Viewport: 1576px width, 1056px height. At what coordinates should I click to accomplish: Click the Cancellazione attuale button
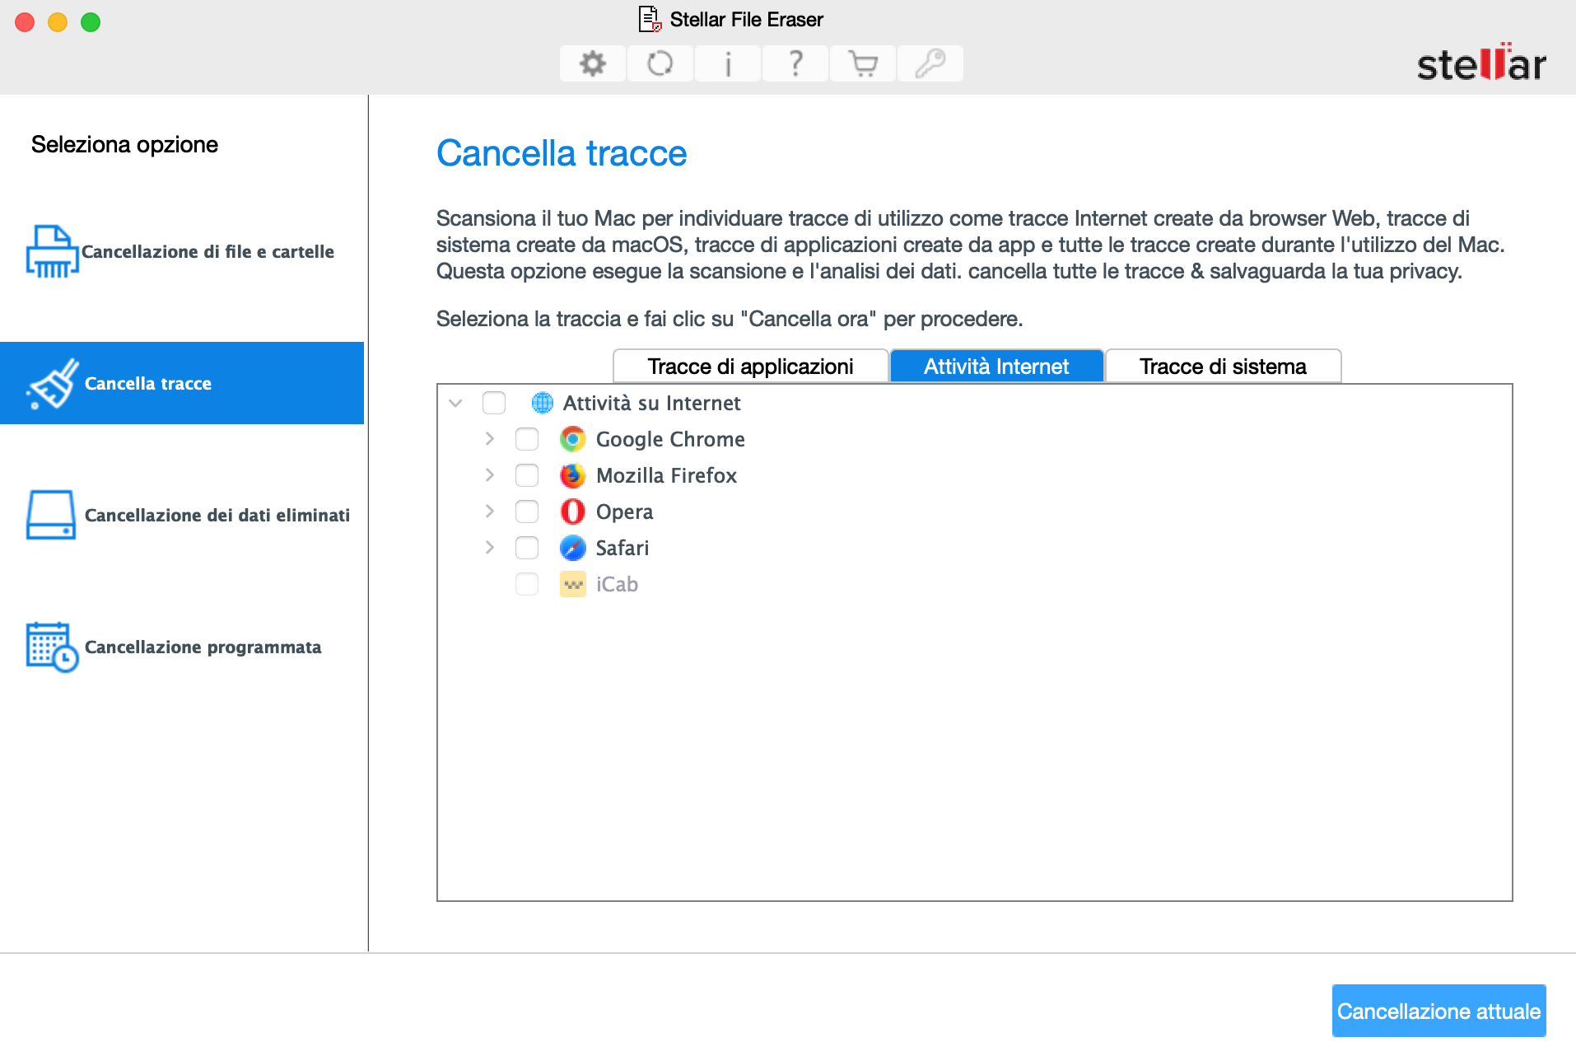pos(1438,1011)
